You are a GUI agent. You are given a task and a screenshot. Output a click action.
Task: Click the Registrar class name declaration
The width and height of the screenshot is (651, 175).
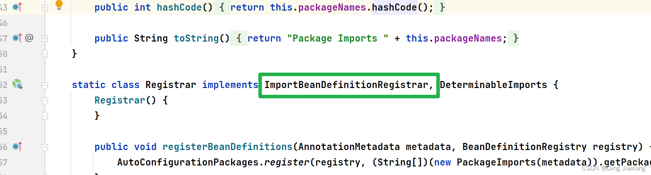click(171, 85)
